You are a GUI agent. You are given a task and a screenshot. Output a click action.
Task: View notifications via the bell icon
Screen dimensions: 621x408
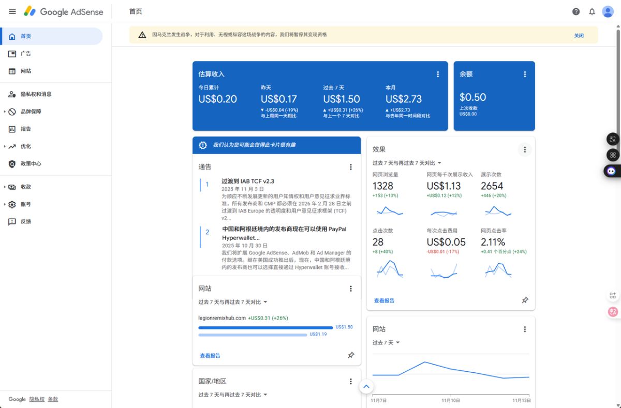click(x=592, y=11)
